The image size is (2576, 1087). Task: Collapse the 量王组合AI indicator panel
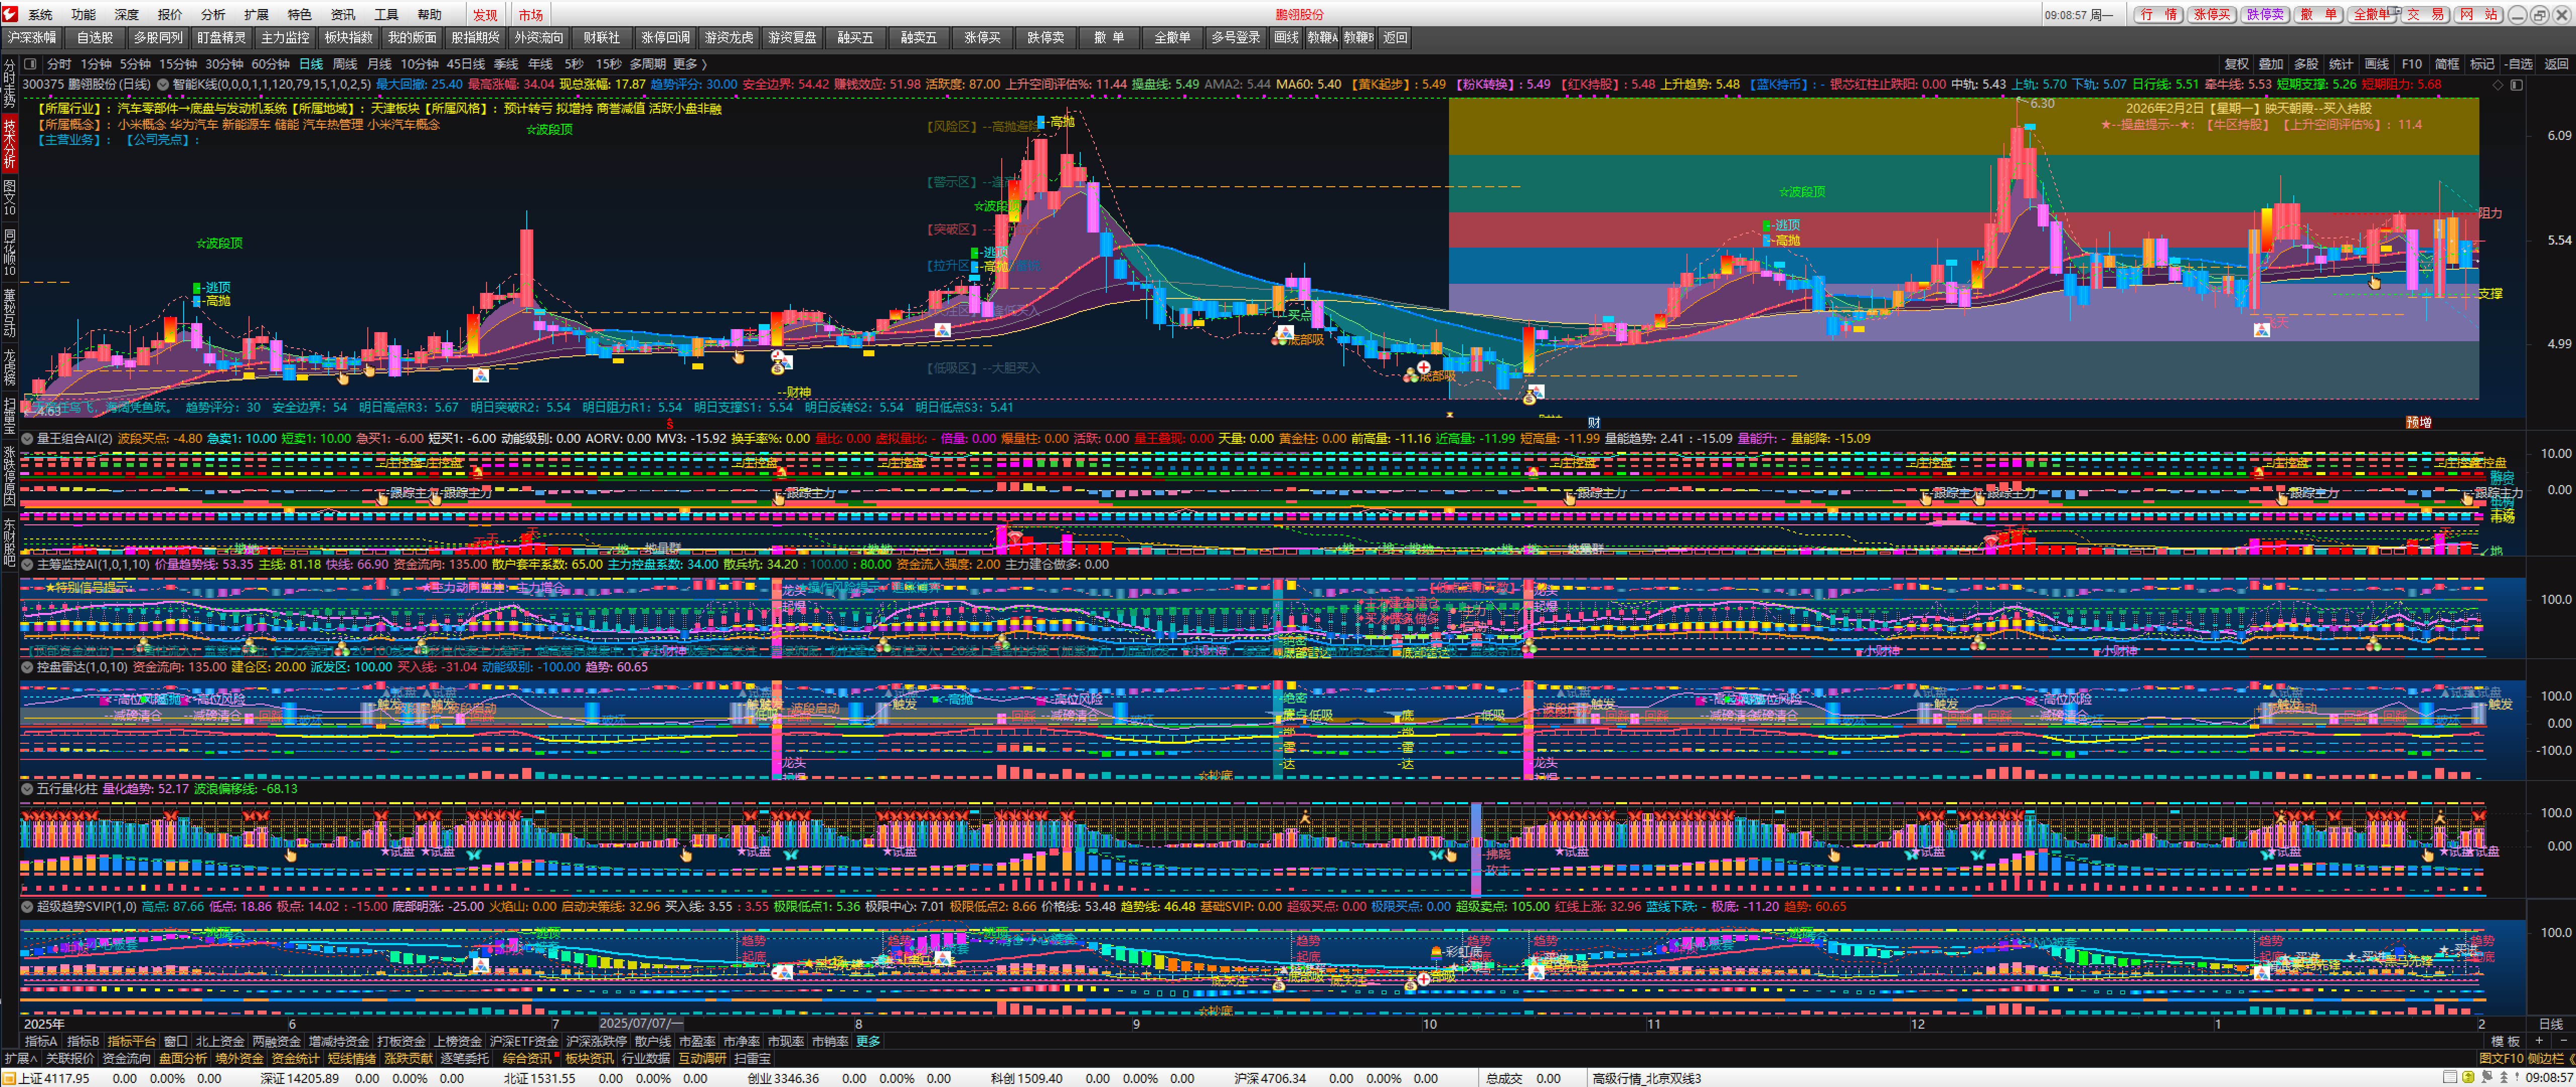[27, 439]
